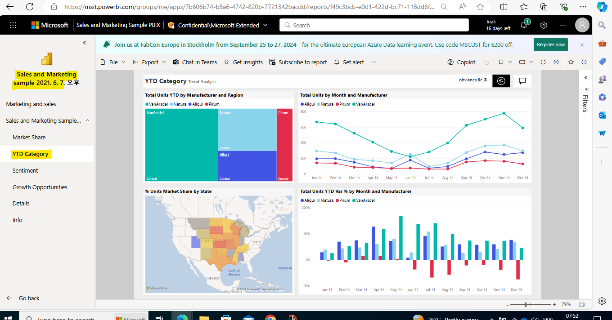
Task: Open the Copilot pane
Action: [x=461, y=62]
